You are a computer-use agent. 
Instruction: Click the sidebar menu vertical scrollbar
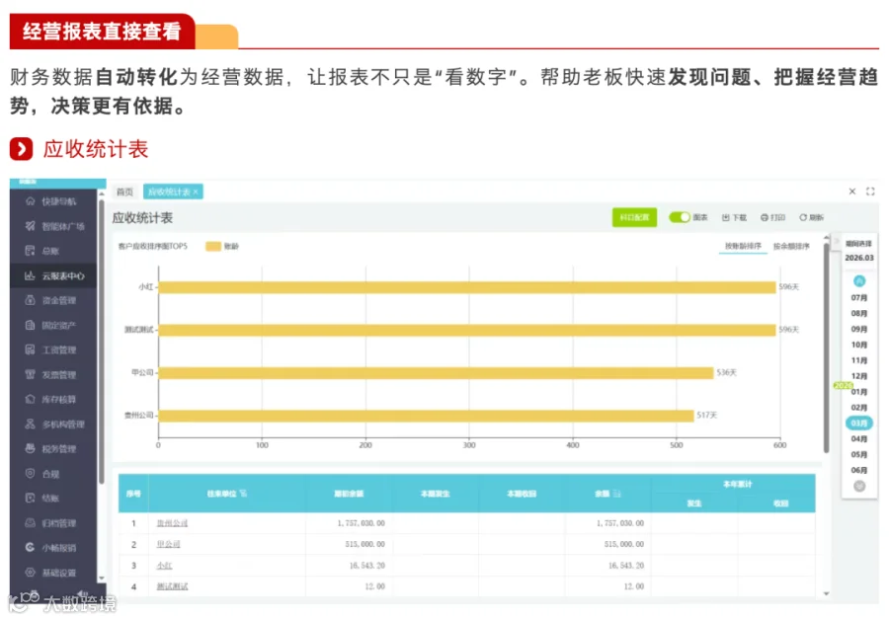click(x=102, y=342)
